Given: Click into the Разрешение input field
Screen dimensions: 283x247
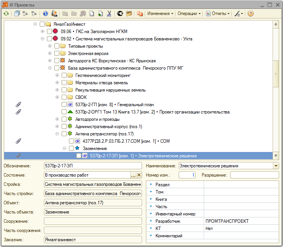Looking at the screenshot, I should pos(255,175).
